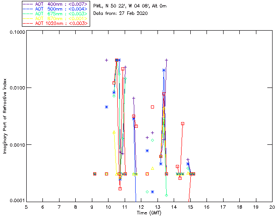Select the red square marker at 9.2 GMT
The width and height of the screenshot is (280, 224).
tap(94, 174)
